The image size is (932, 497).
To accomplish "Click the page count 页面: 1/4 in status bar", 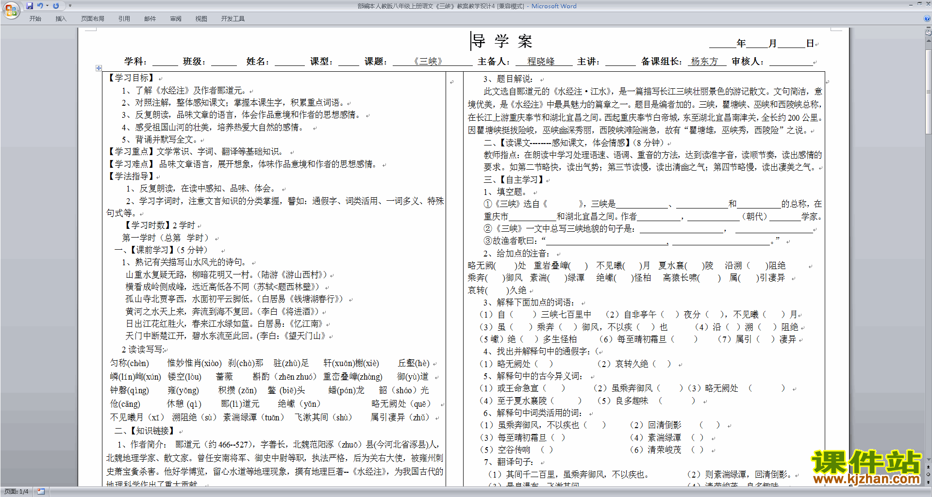I will [x=17, y=492].
